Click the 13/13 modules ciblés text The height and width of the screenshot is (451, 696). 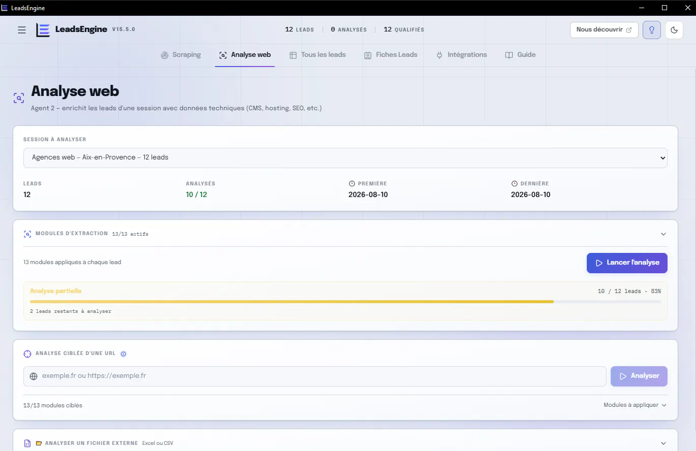point(53,405)
